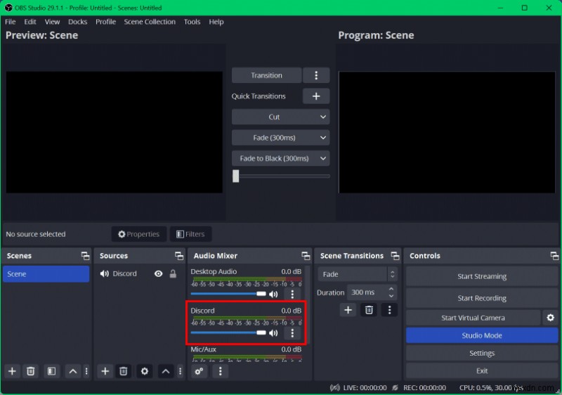Open Scenes toolbar overflow menu
562x395 pixels.
[x=86, y=371]
